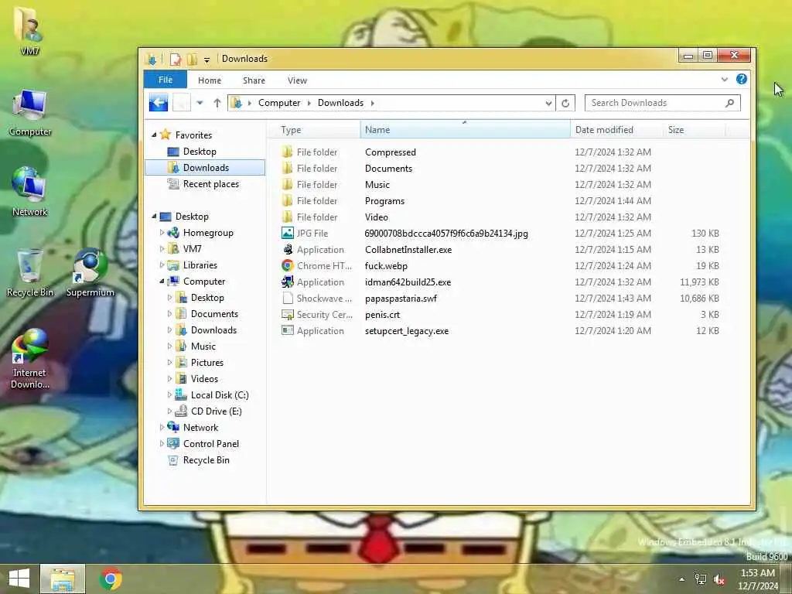Go up one level with Up arrow
Screen dimensions: 792x594
[x=217, y=103]
